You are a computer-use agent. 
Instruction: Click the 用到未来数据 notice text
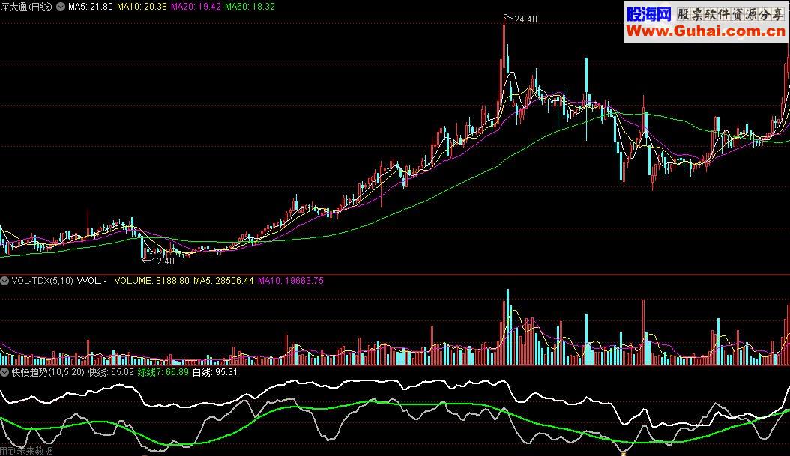[x=26, y=452]
